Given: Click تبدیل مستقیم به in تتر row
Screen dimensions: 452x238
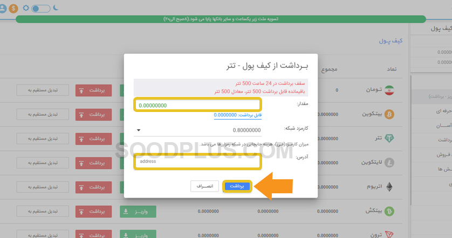Looking at the screenshot, I should pos(43,138).
